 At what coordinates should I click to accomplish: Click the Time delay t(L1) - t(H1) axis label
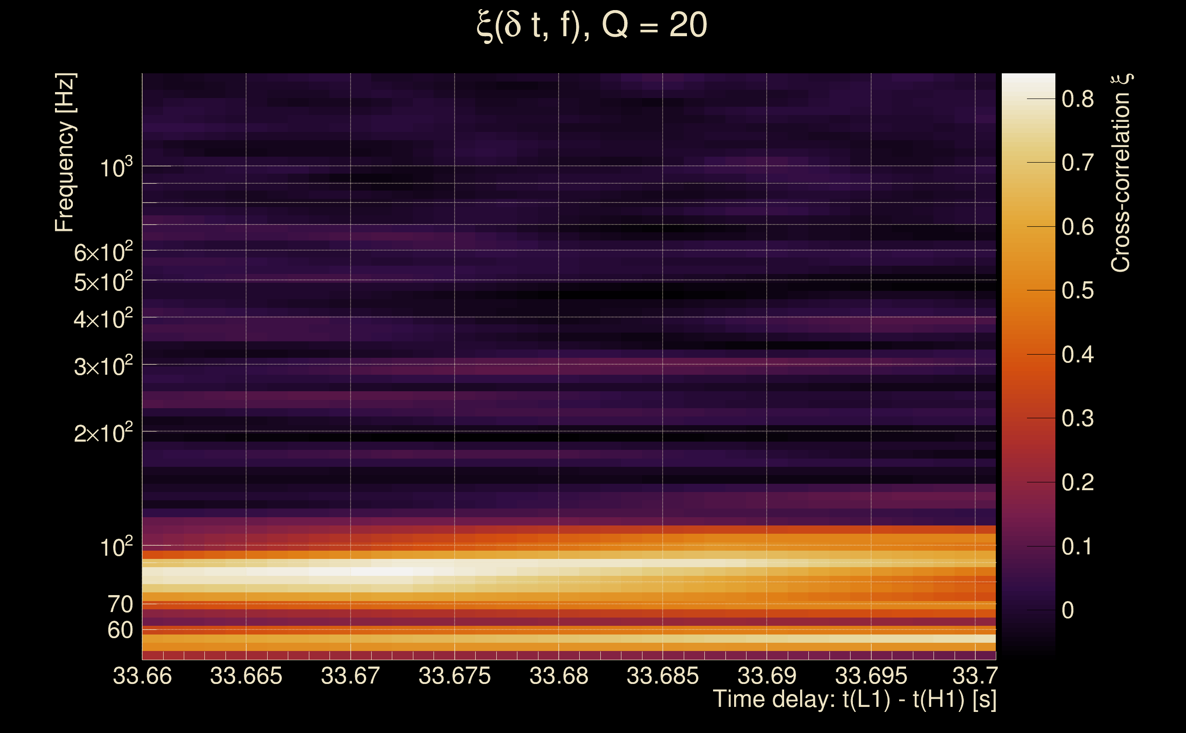854,700
